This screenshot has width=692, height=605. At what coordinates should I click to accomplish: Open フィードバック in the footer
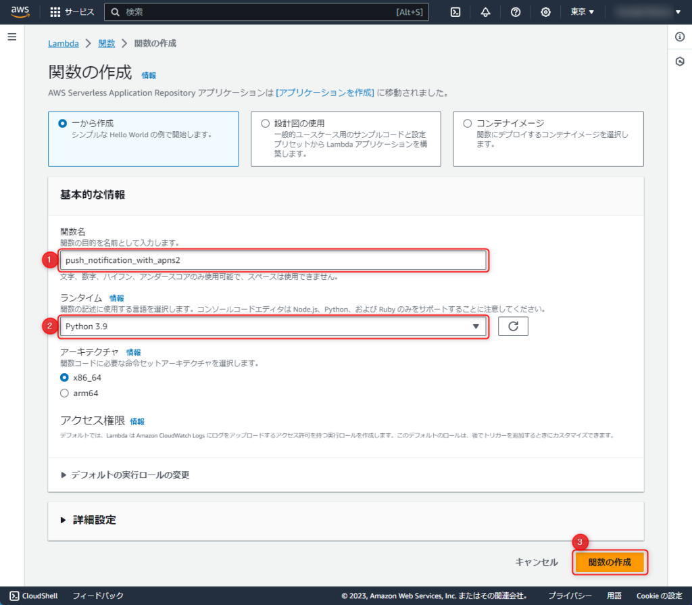pyautogui.click(x=98, y=596)
